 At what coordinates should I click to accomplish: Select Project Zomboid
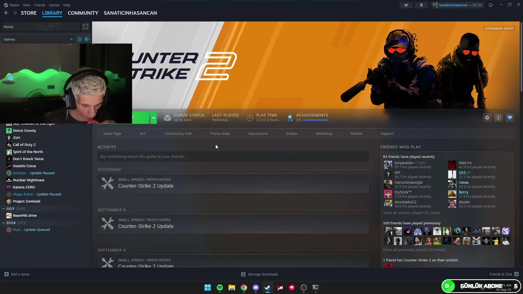pyautogui.click(x=27, y=201)
